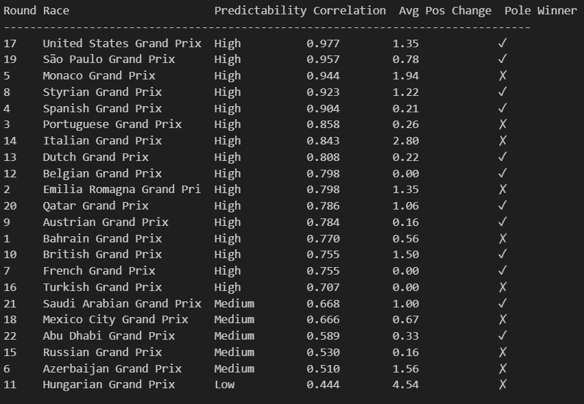Click the Belgian Grand Prix checkmark
This screenshot has width=584, height=404.
502,173
